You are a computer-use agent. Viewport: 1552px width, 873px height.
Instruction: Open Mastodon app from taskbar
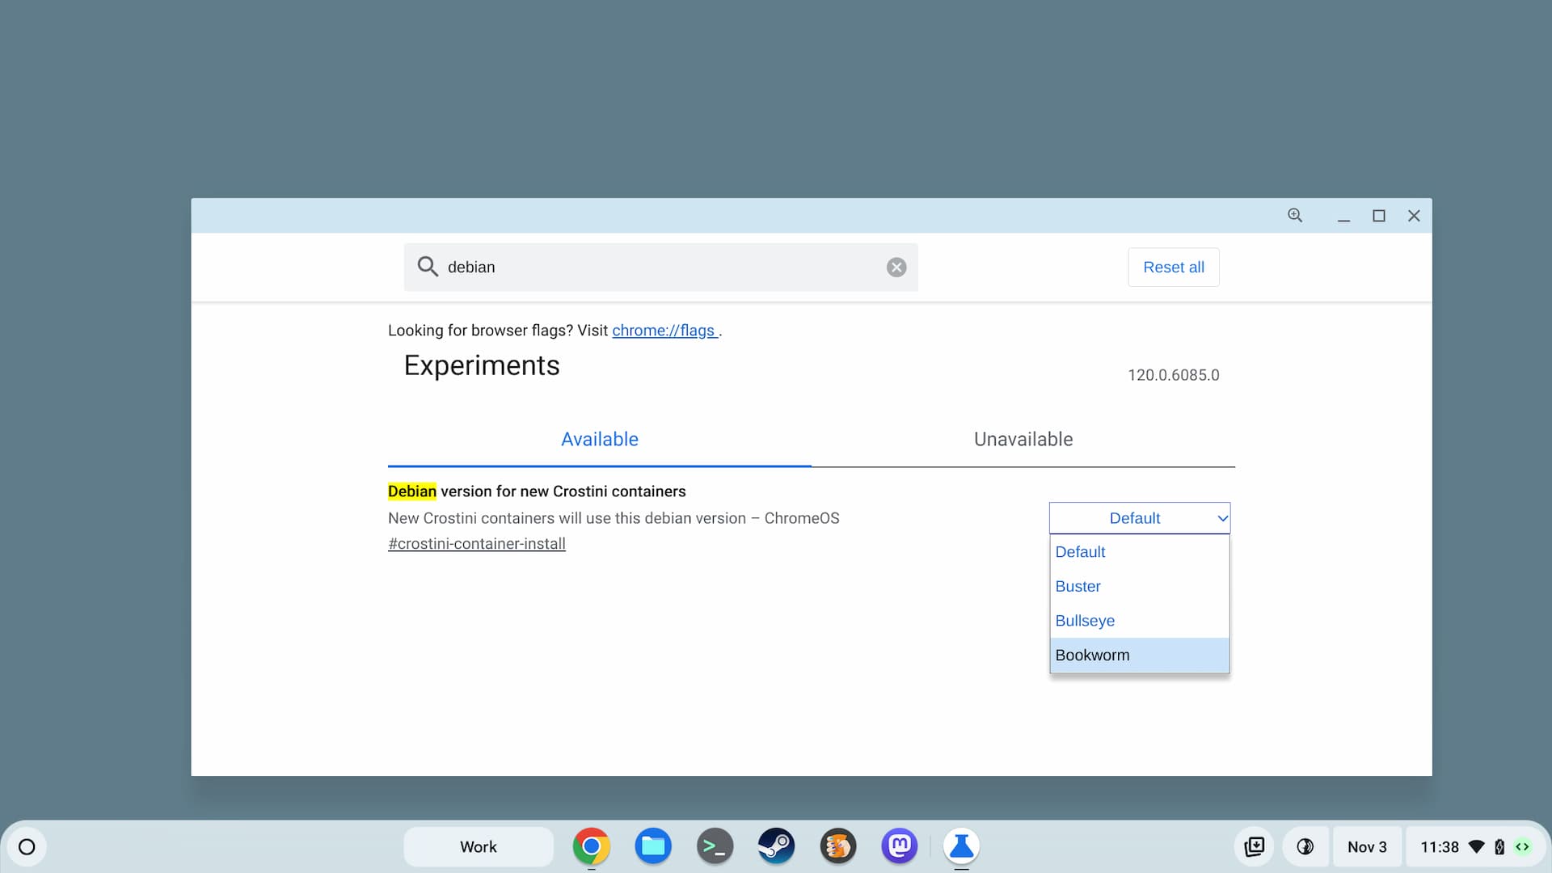(x=899, y=846)
